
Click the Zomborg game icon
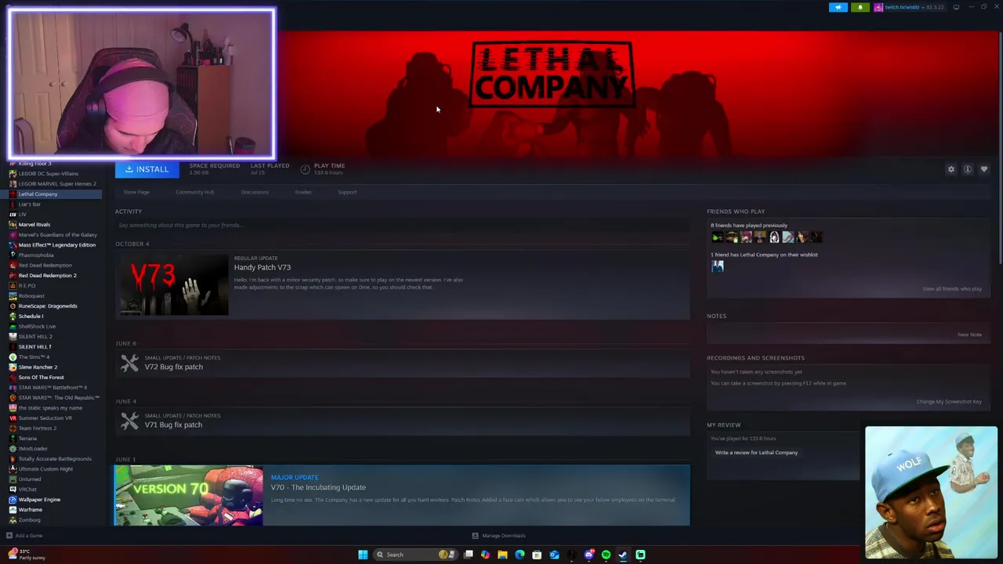13,520
